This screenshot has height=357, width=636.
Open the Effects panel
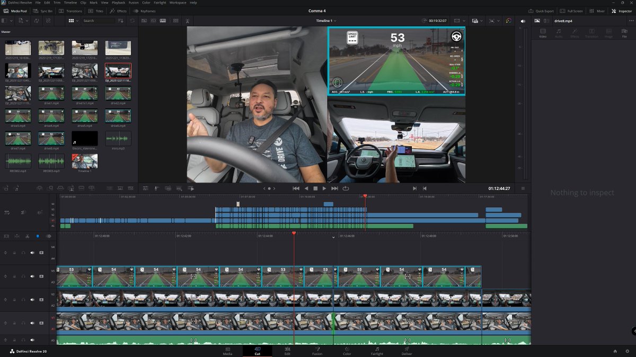coord(118,11)
